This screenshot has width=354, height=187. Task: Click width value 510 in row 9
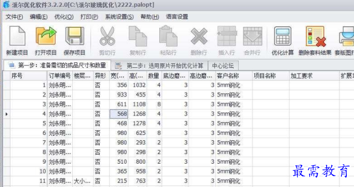(x=122, y=162)
